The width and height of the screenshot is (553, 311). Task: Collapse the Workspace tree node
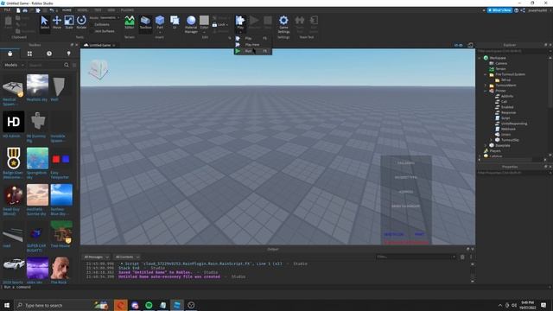click(480, 58)
